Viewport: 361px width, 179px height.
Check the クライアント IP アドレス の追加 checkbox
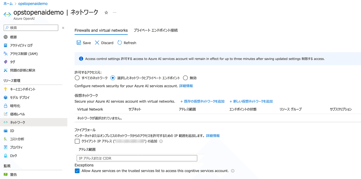point(77,141)
